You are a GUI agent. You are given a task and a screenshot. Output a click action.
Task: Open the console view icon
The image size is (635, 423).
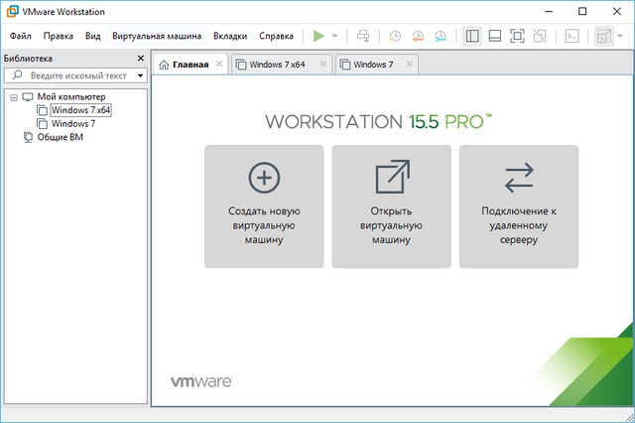tap(571, 36)
